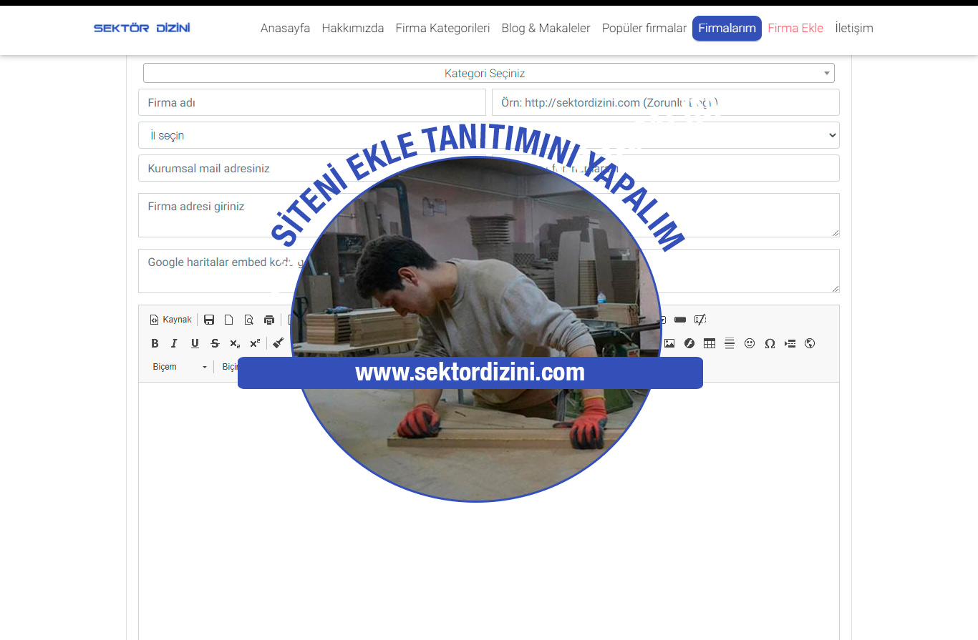Image resolution: width=978 pixels, height=640 pixels.
Task: Toggle Bold formatting
Action: 155,343
